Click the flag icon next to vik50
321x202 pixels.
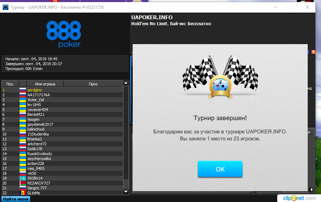pos(23,173)
